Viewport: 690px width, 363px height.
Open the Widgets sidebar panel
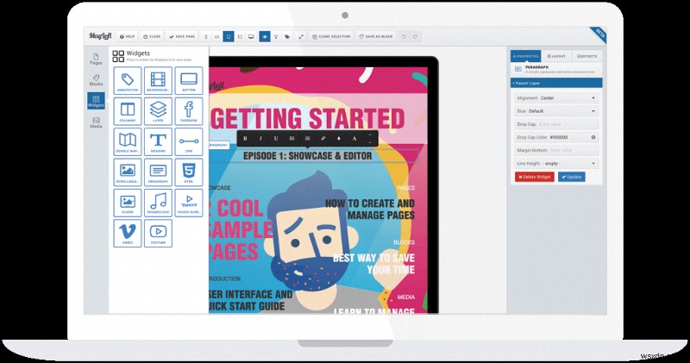(96, 101)
